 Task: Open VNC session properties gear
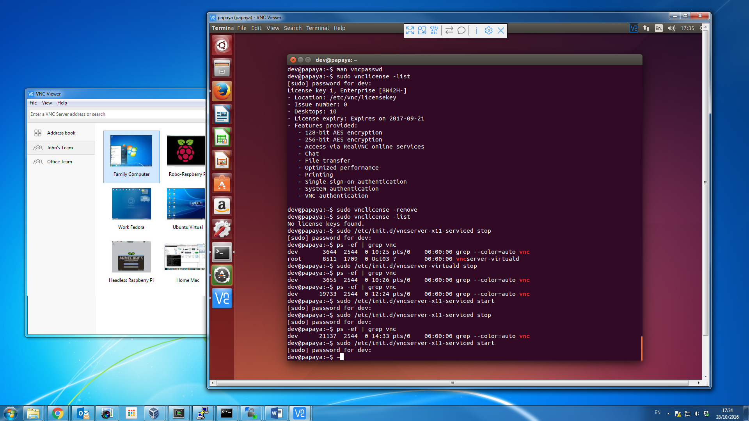pyautogui.click(x=489, y=30)
